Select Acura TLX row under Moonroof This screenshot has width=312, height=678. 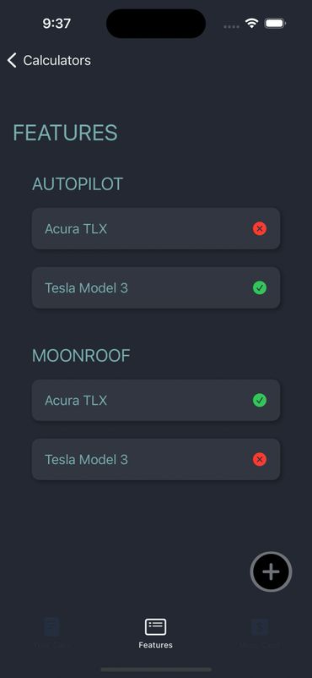coord(156,400)
